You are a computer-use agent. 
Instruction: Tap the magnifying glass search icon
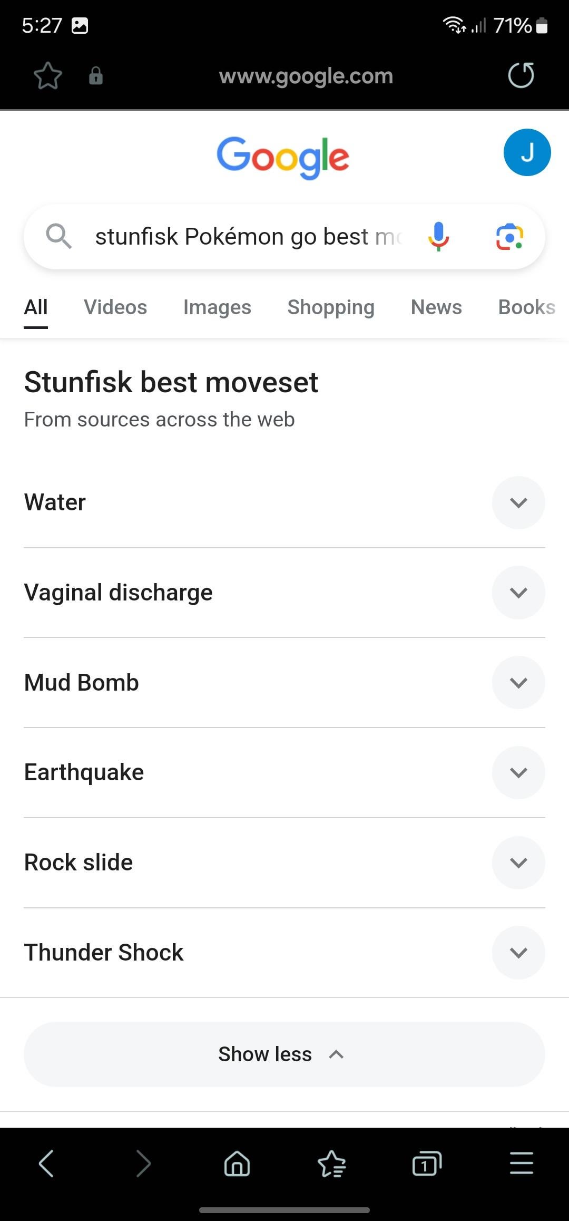tap(58, 236)
